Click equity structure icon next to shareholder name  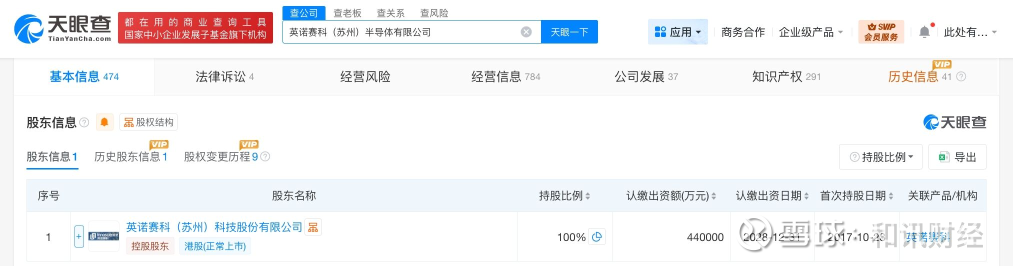pyautogui.click(x=313, y=227)
